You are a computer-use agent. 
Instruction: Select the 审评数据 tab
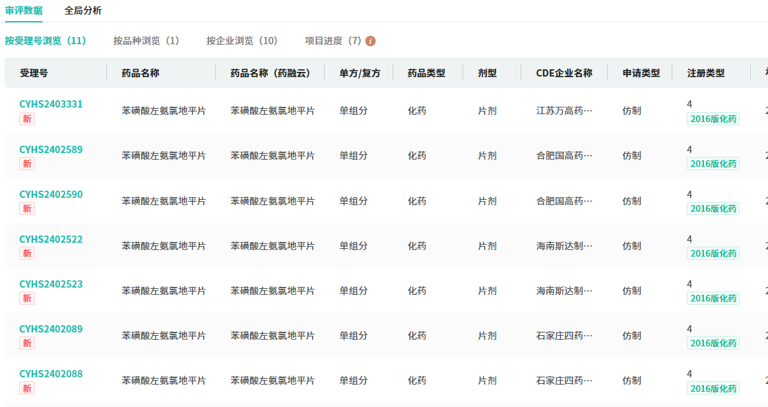(24, 11)
